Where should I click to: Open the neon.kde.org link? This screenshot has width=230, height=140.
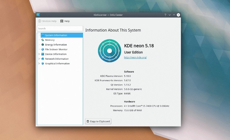pos(135,57)
